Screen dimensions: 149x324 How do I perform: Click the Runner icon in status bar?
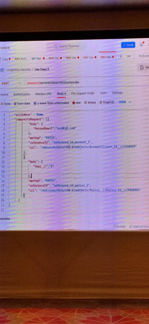[x=115, y=227]
